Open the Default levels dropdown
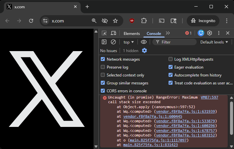Image resolution: width=234 pixels, height=149 pixels. point(214,42)
